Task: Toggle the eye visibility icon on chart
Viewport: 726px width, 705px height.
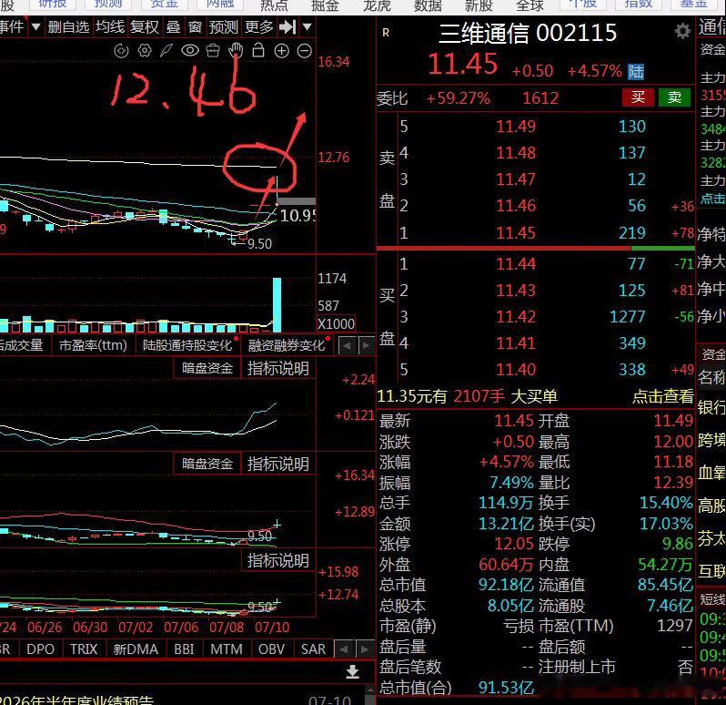Action: click(190, 50)
